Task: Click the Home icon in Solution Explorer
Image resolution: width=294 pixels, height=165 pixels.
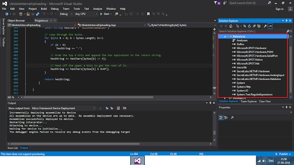Action: [x=231, y=26]
